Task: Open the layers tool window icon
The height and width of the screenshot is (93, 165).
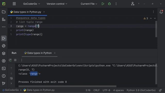Action: click(4, 53)
